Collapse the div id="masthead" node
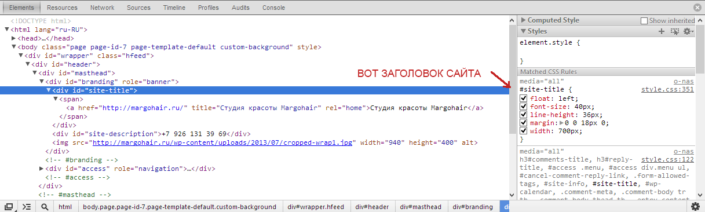This screenshot has width=705, height=212. (x=35, y=73)
